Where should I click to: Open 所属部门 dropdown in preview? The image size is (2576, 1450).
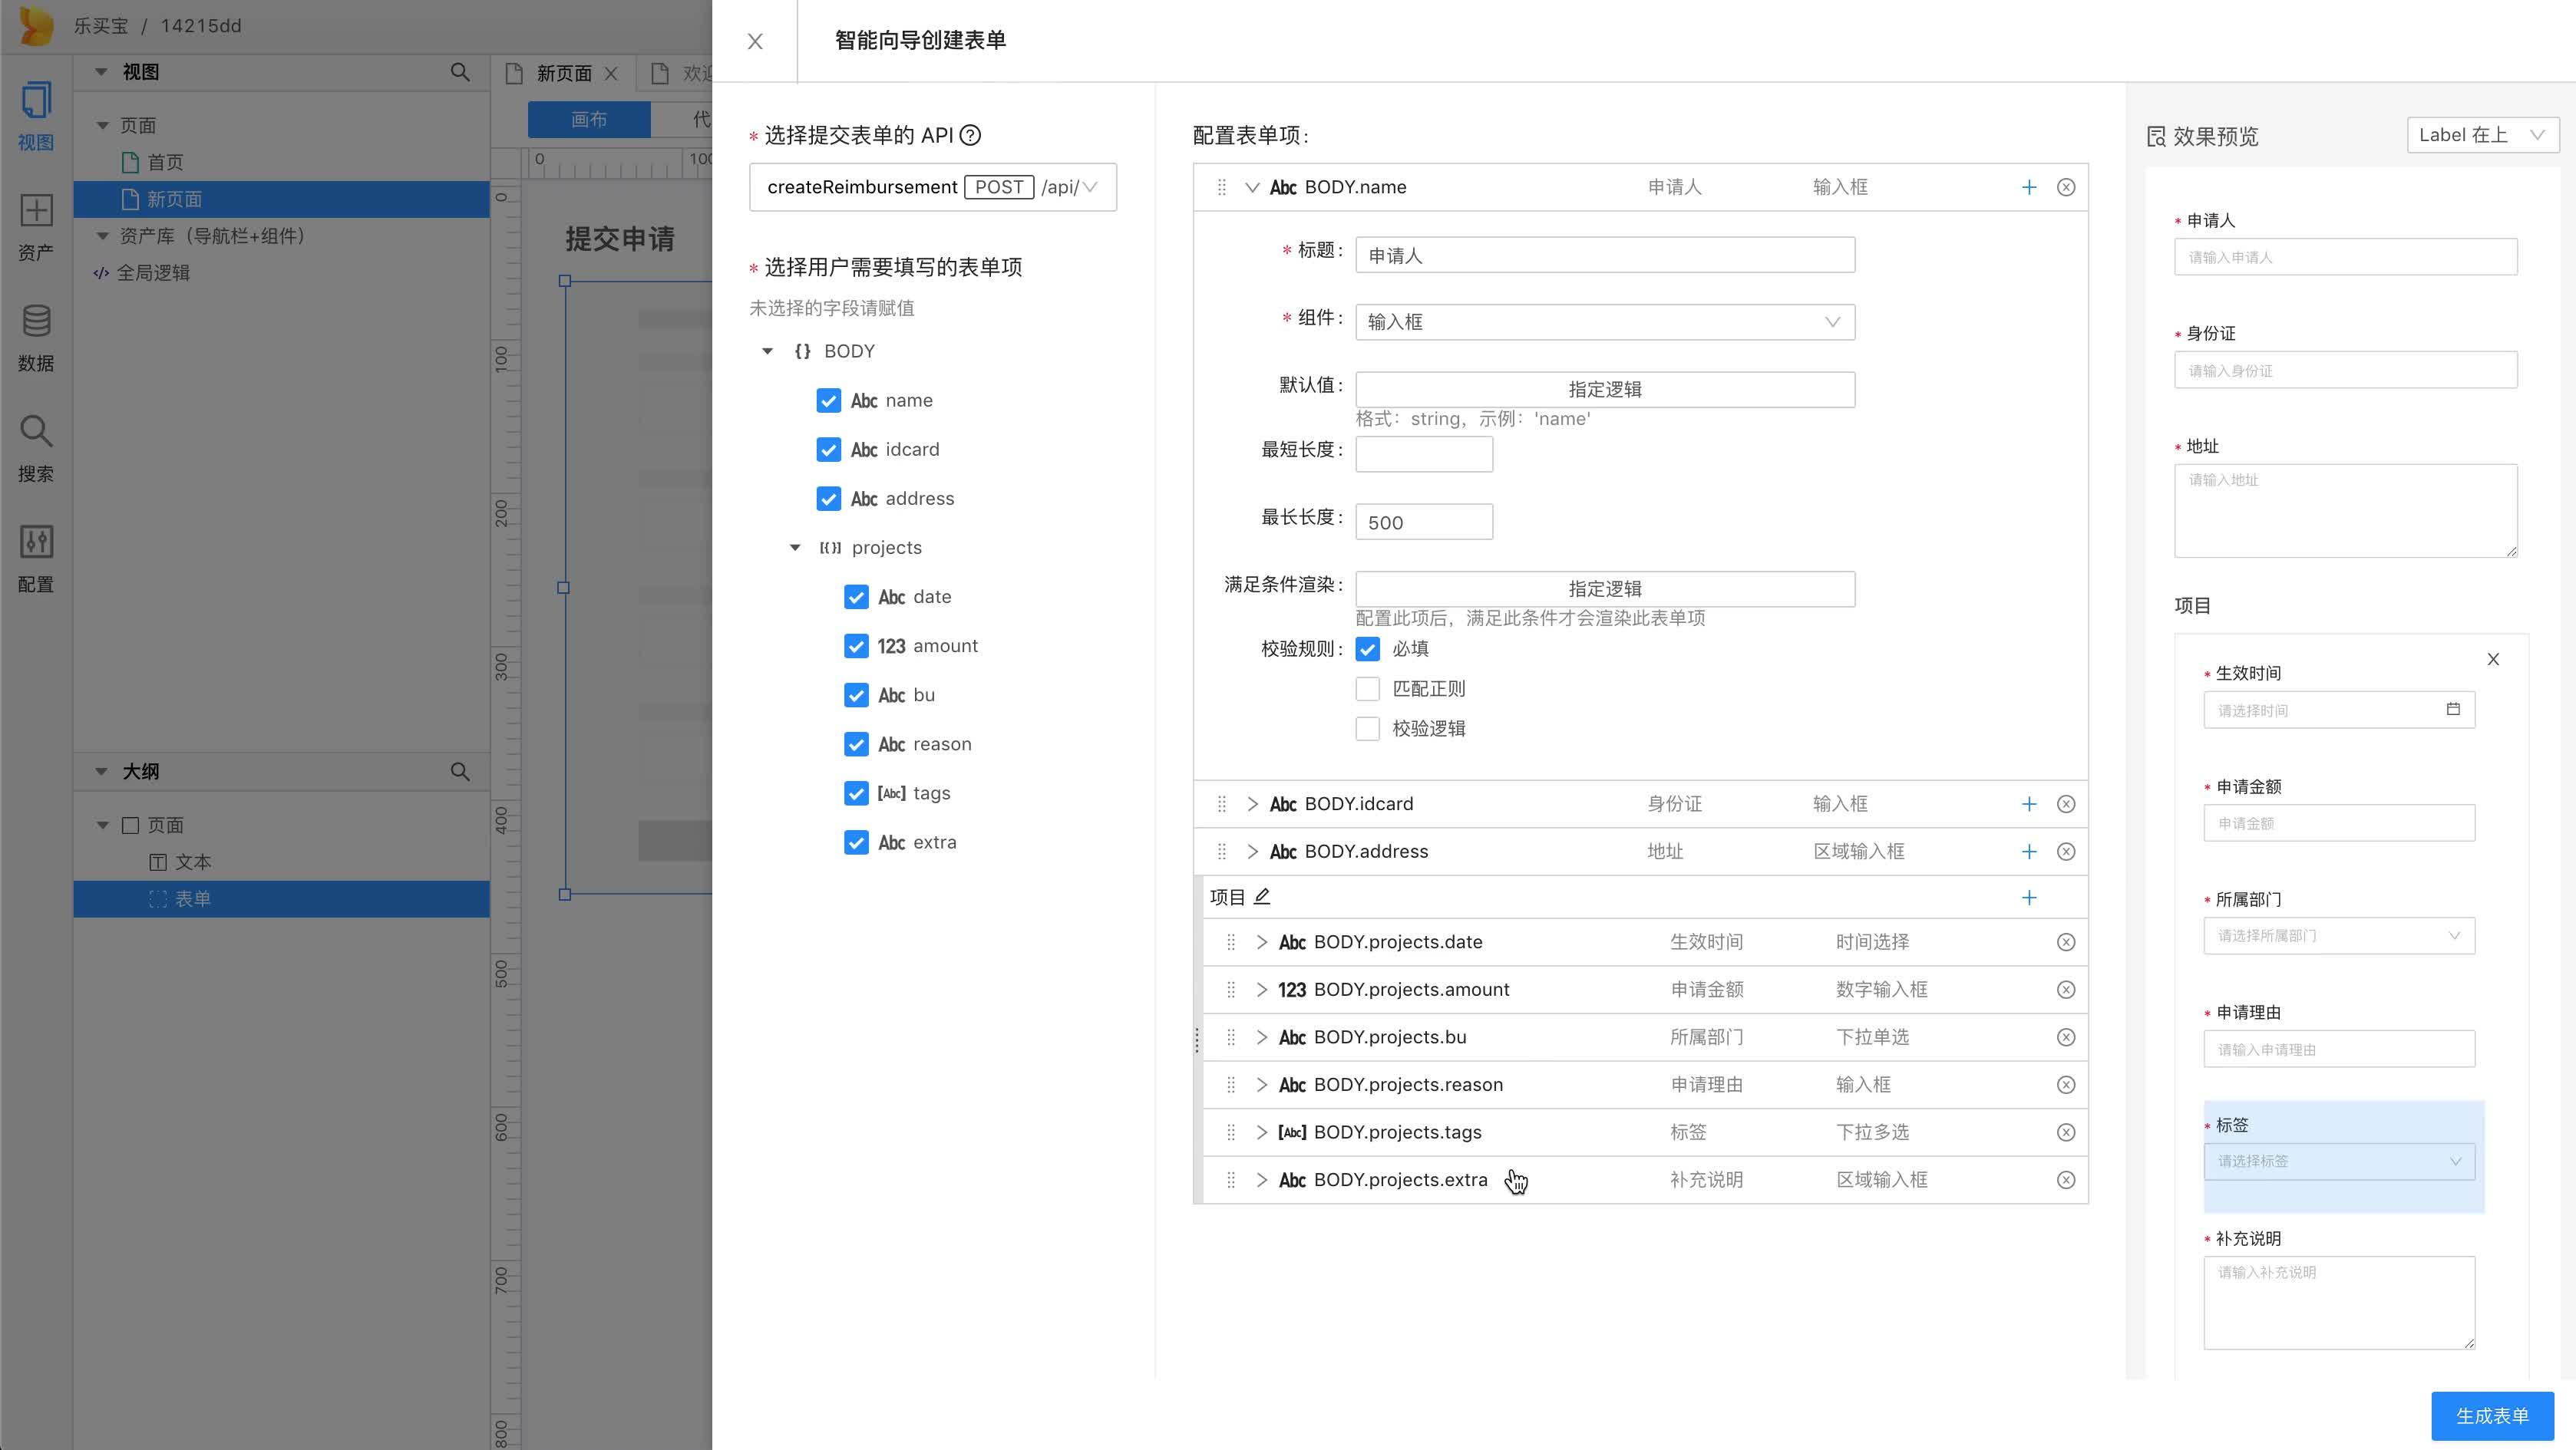click(x=2338, y=936)
